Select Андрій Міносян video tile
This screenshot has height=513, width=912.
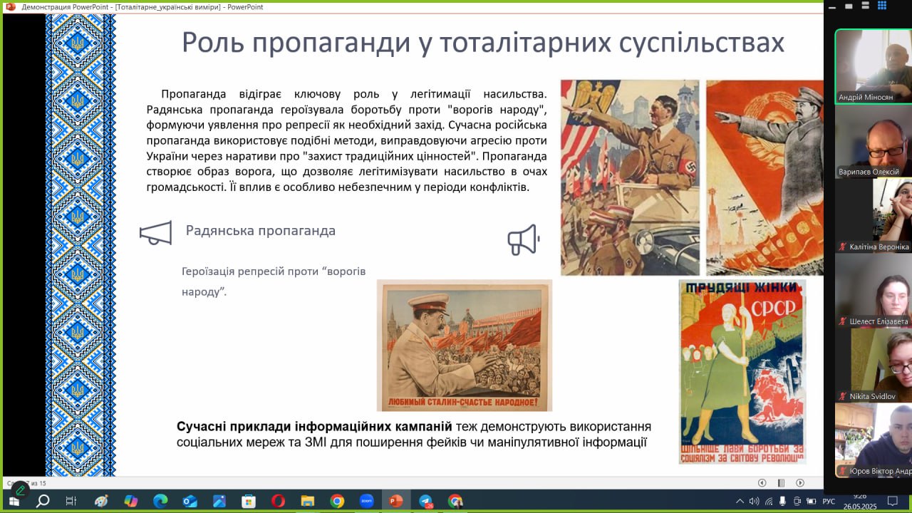(x=874, y=66)
